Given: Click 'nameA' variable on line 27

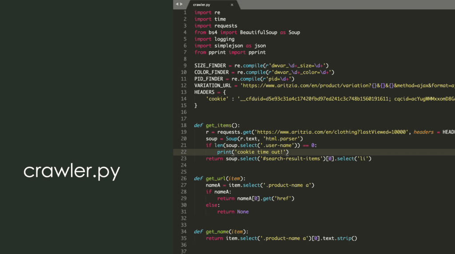Looking at the screenshot, I should (213, 185).
